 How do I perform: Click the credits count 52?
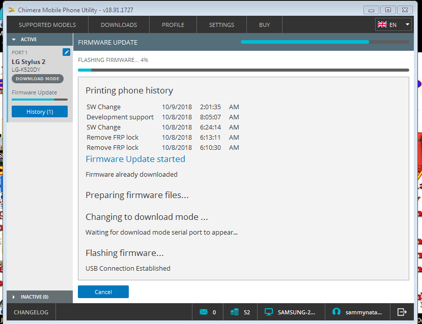[247, 312]
